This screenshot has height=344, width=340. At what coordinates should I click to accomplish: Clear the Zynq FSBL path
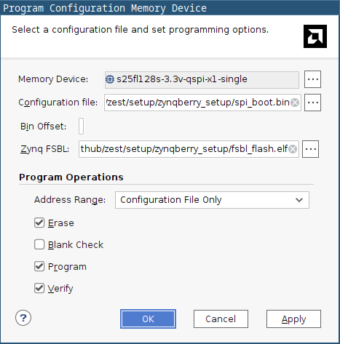pyautogui.click(x=293, y=149)
